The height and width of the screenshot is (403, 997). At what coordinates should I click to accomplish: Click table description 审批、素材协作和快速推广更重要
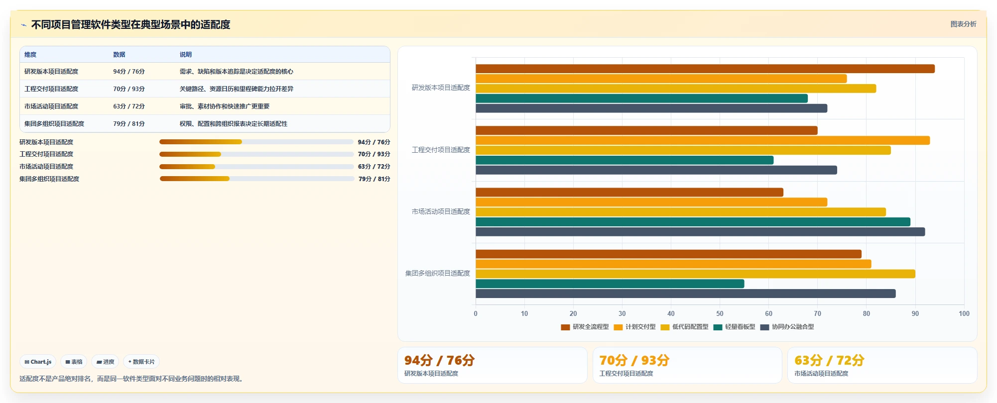point(225,106)
